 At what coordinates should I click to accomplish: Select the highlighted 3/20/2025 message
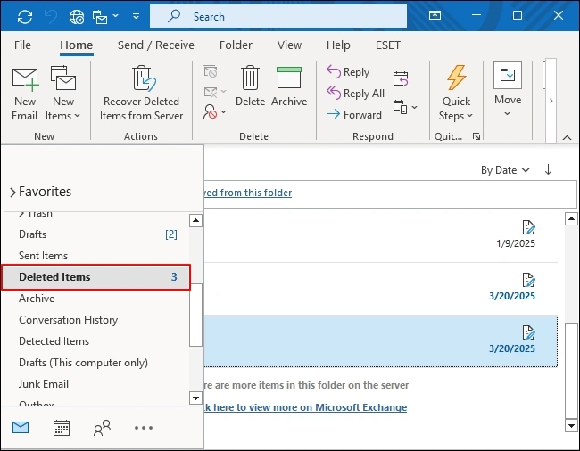[381, 341]
